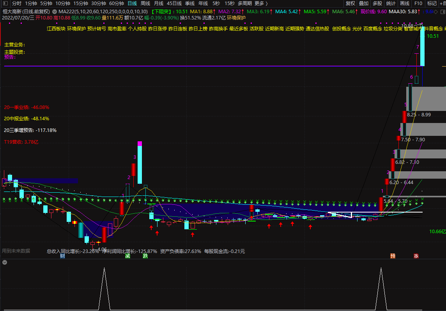This screenshot has width=446, height=311.
Task: Click the 财 financial marker icon
Action: click(63, 256)
